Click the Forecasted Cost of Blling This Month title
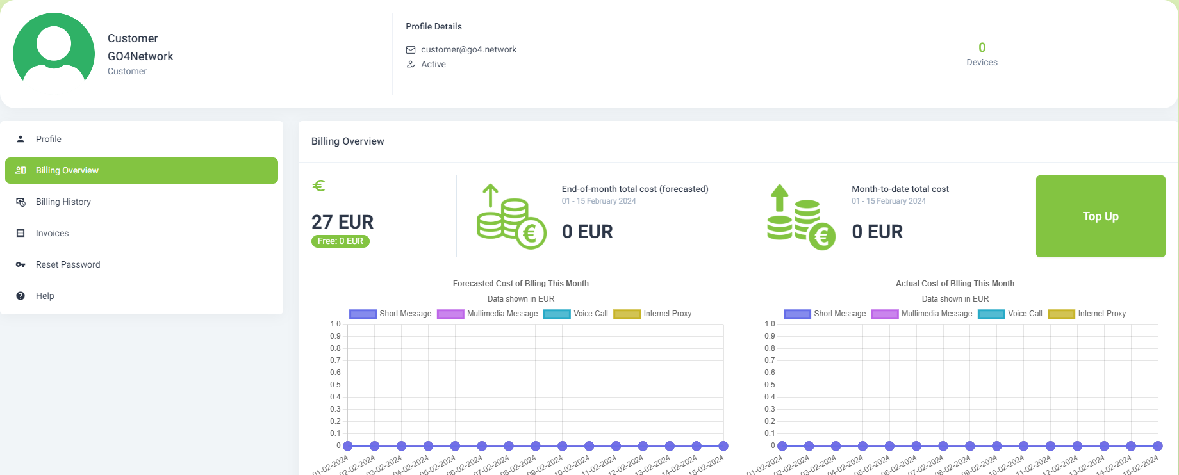The image size is (1179, 475). (521, 284)
